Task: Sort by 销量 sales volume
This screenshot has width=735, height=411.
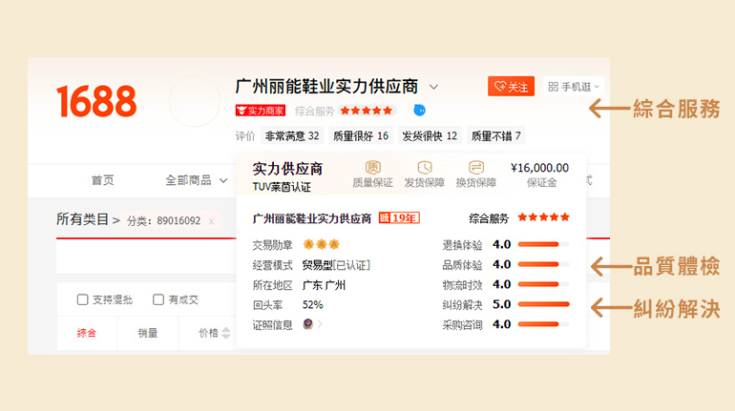Action: 148,333
